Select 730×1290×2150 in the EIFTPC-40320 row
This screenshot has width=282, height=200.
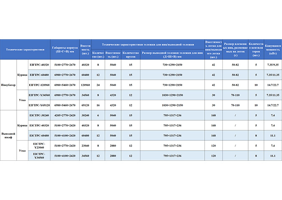172,65
